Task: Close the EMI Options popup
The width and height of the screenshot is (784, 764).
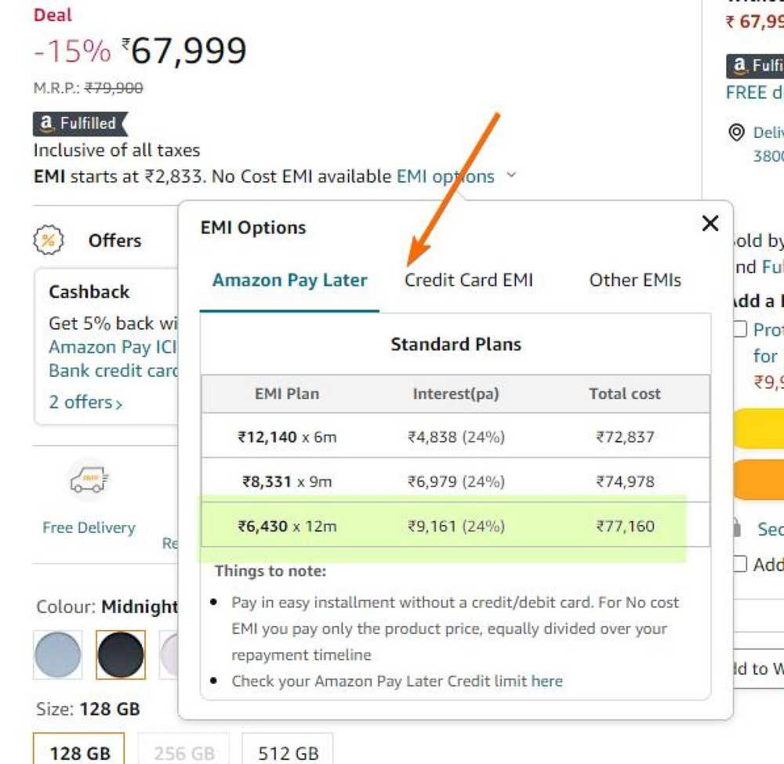Action: (x=710, y=224)
